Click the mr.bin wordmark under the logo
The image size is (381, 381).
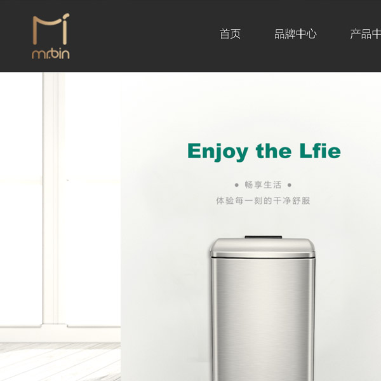(51, 53)
